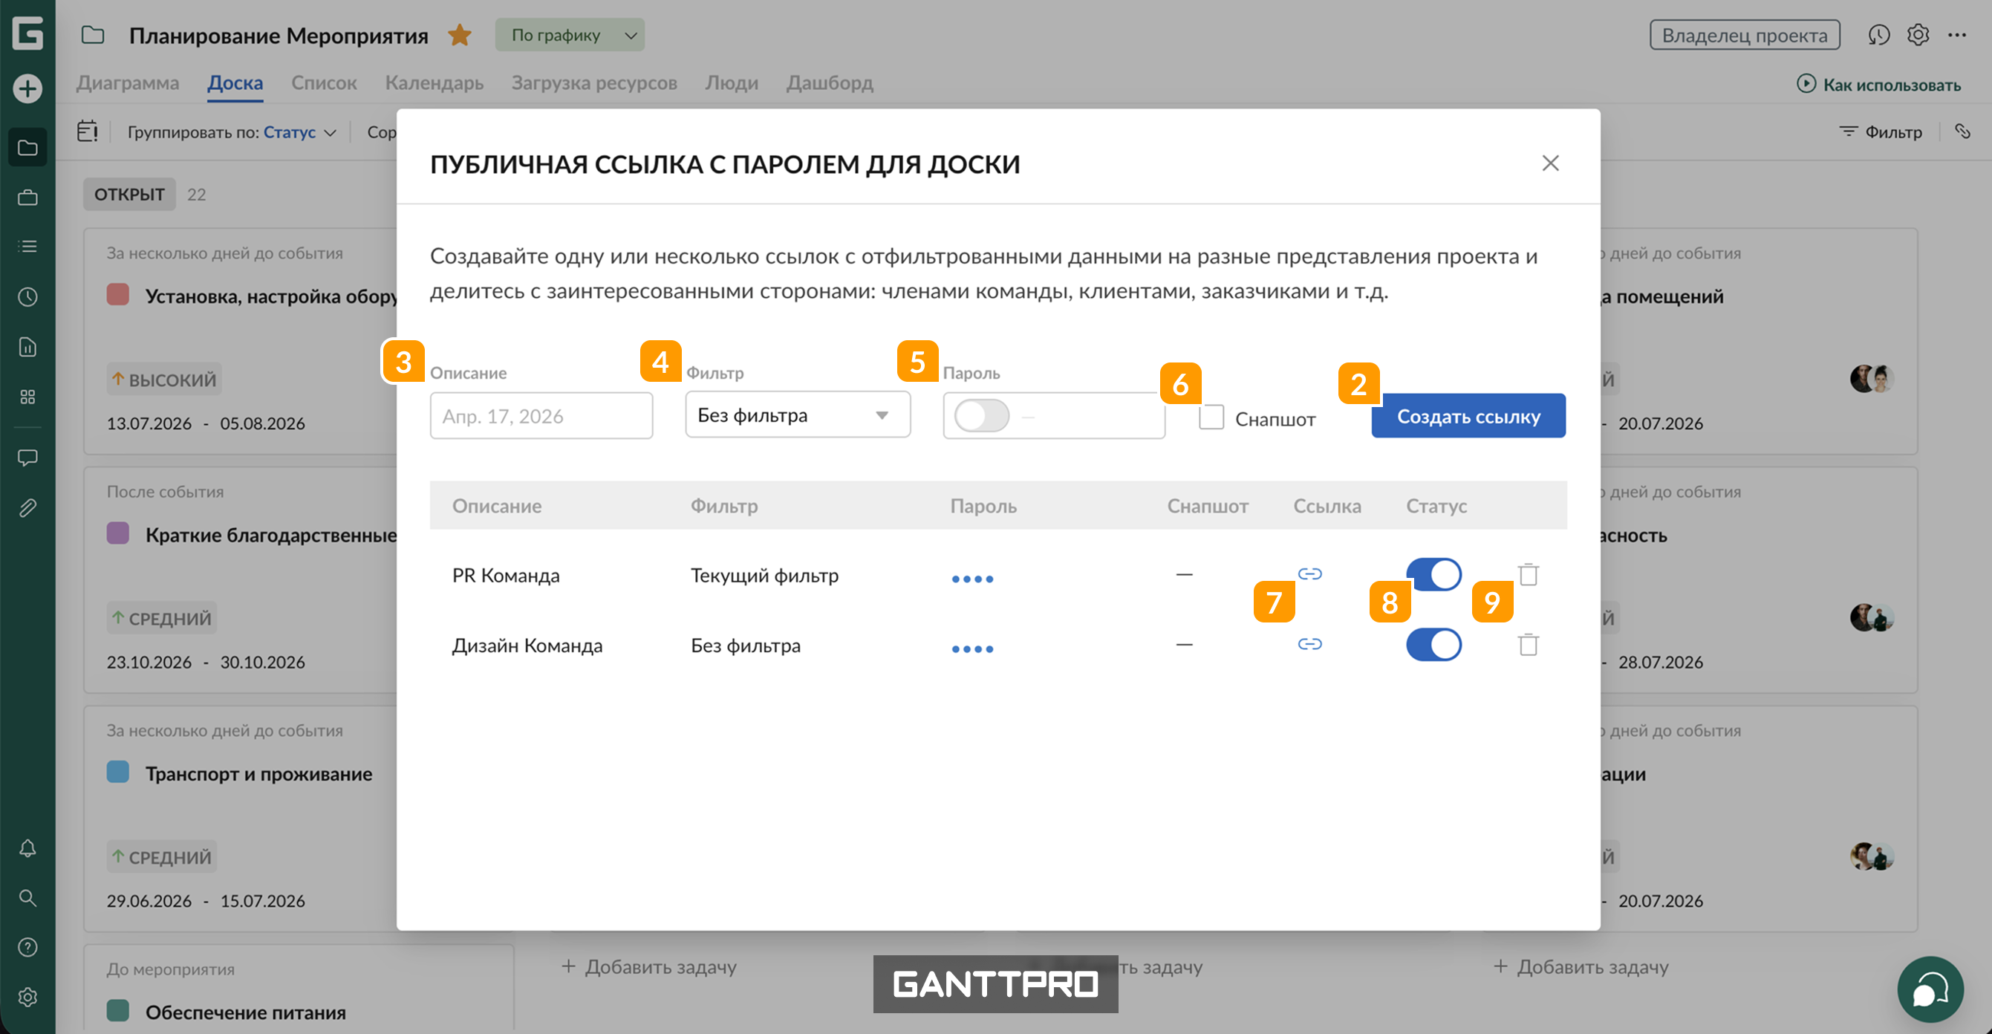Open the Без фильтра filter dropdown

coord(797,415)
